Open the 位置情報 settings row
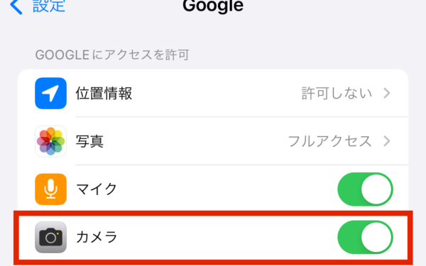The width and height of the screenshot is (426, 266). coord(213,94)
